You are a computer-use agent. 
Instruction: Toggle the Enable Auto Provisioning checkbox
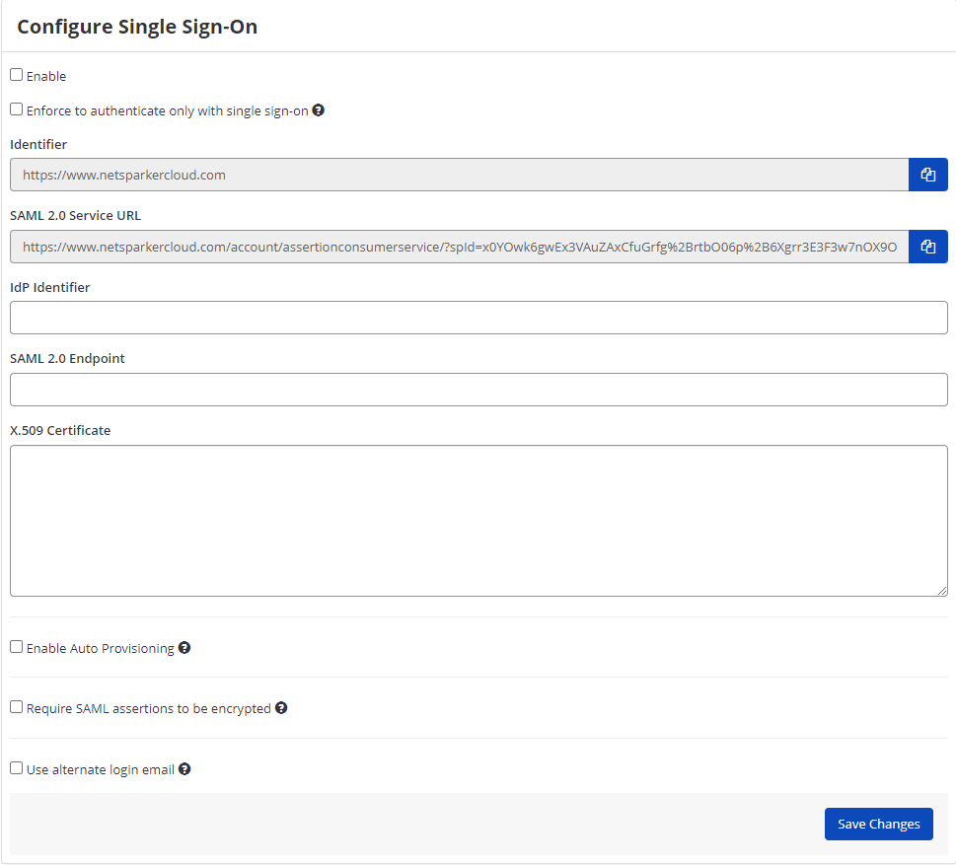[x=16, y=646]
